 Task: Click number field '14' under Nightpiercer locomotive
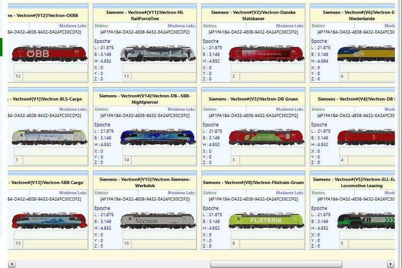[x=126, y=160]
